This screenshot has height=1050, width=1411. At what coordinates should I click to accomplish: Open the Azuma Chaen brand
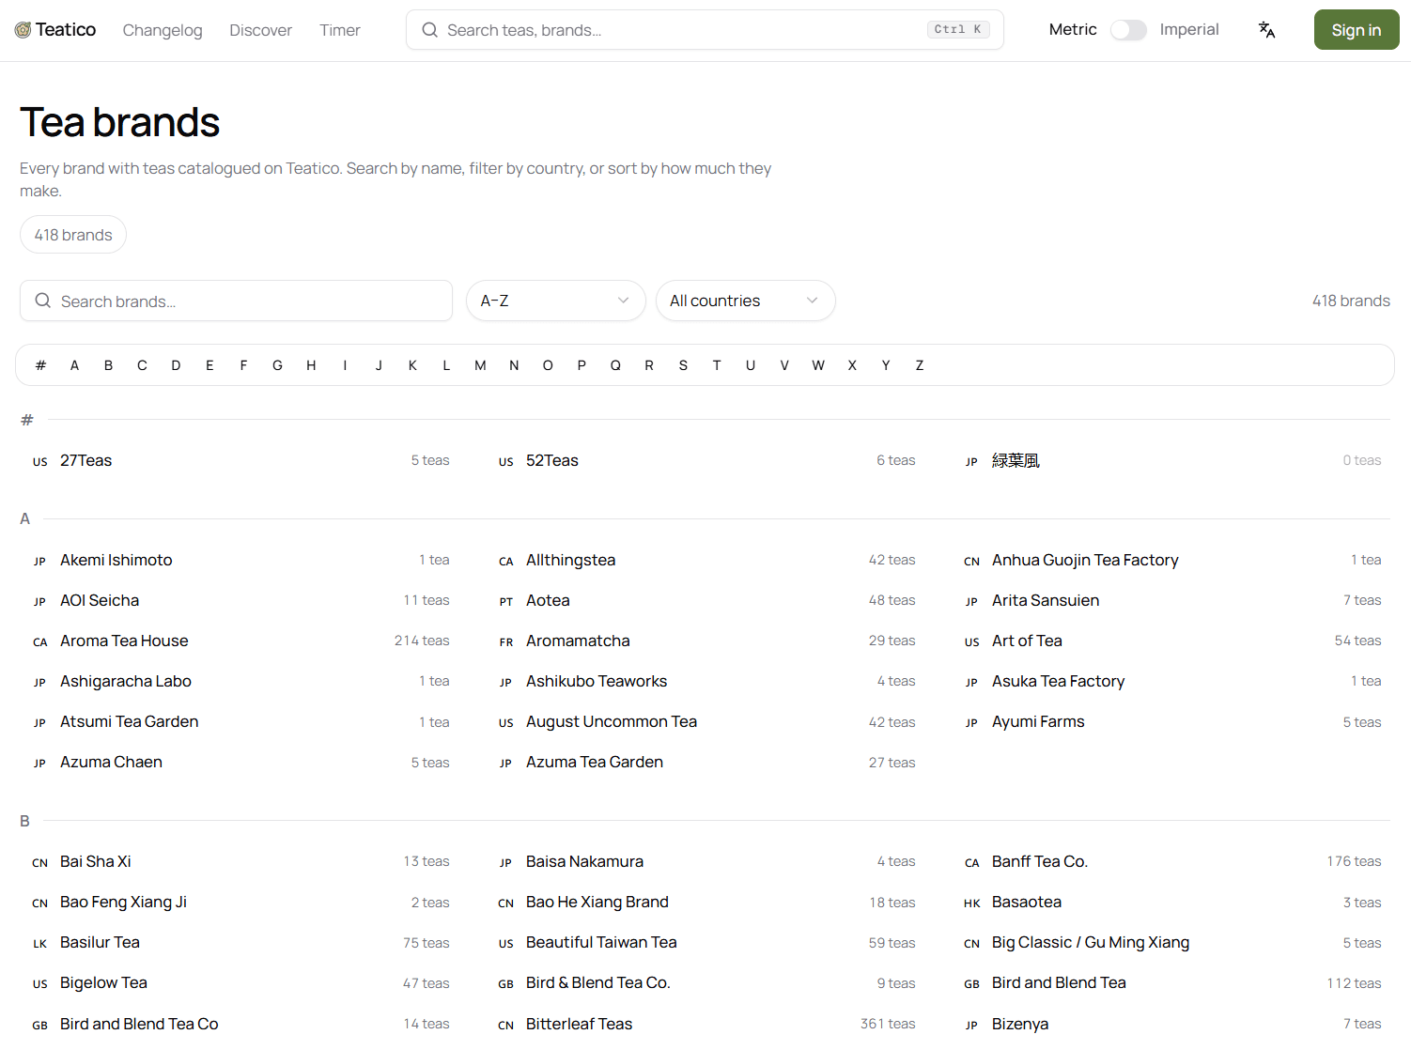coord(240,763)
